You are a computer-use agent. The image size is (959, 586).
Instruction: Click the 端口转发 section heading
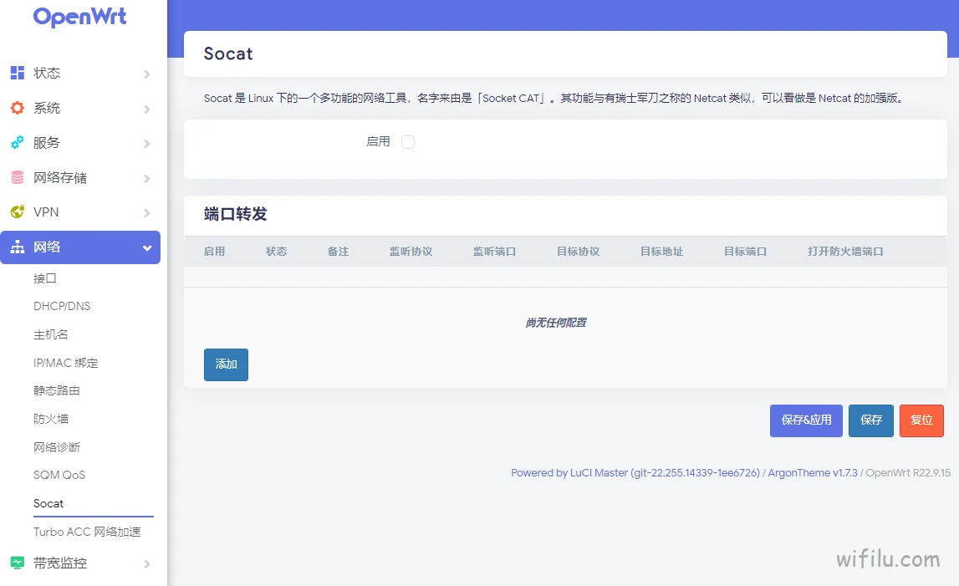point(236,214)
